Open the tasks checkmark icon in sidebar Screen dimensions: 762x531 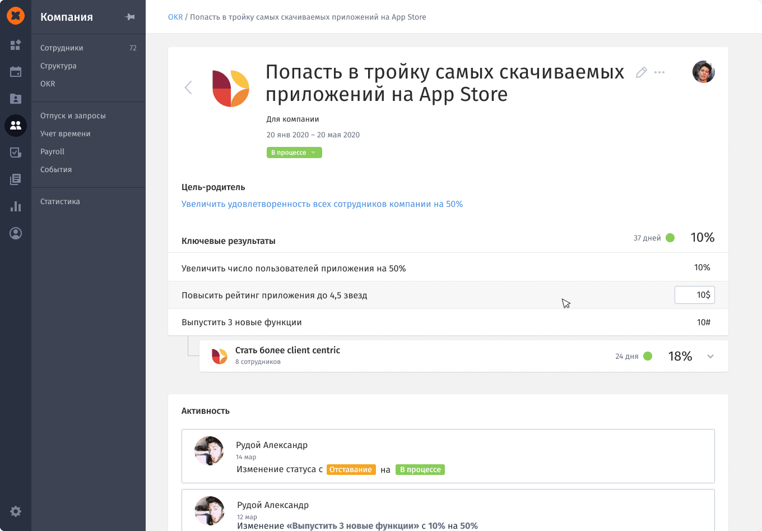16,153
